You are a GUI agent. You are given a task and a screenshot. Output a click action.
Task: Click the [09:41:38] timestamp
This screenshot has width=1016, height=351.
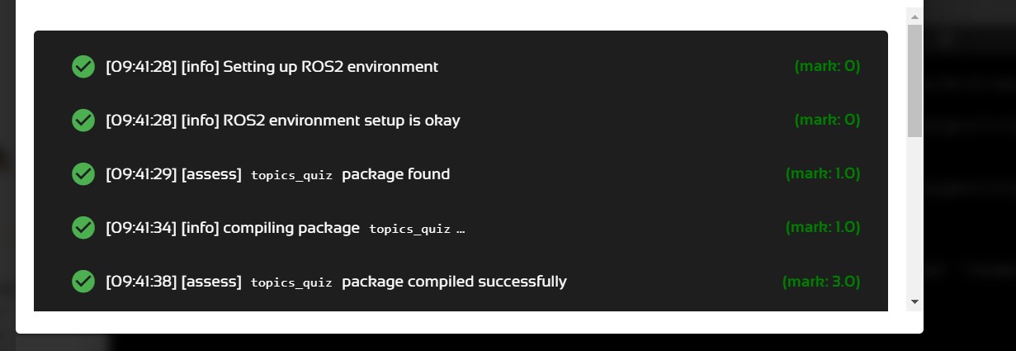tap(141, 282)
